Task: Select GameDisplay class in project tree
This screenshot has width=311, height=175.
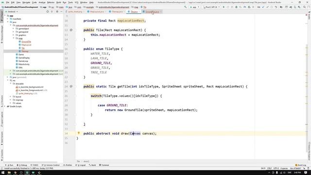Action: point(24,58)
